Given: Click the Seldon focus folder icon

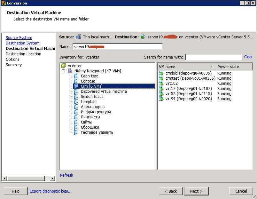Looking at the screenshot, I should tap(76, 97).
